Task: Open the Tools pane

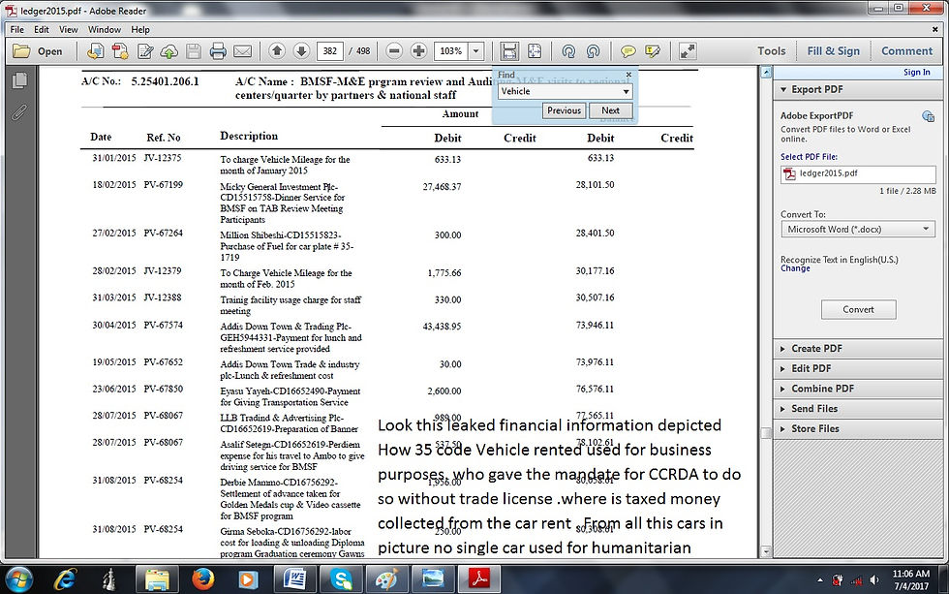Action: pos(772,51)
